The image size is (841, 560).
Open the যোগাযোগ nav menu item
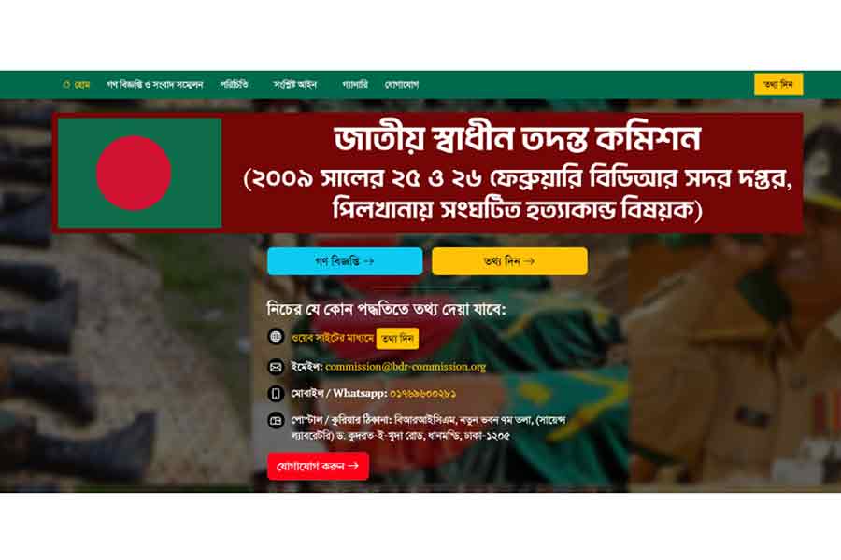point(402,85)
